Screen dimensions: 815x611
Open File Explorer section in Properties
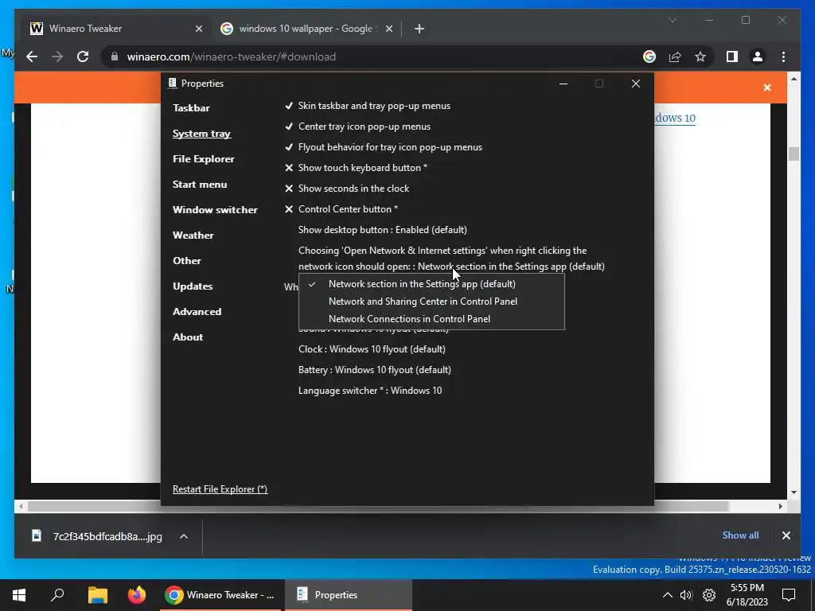(x=203, y=159)
